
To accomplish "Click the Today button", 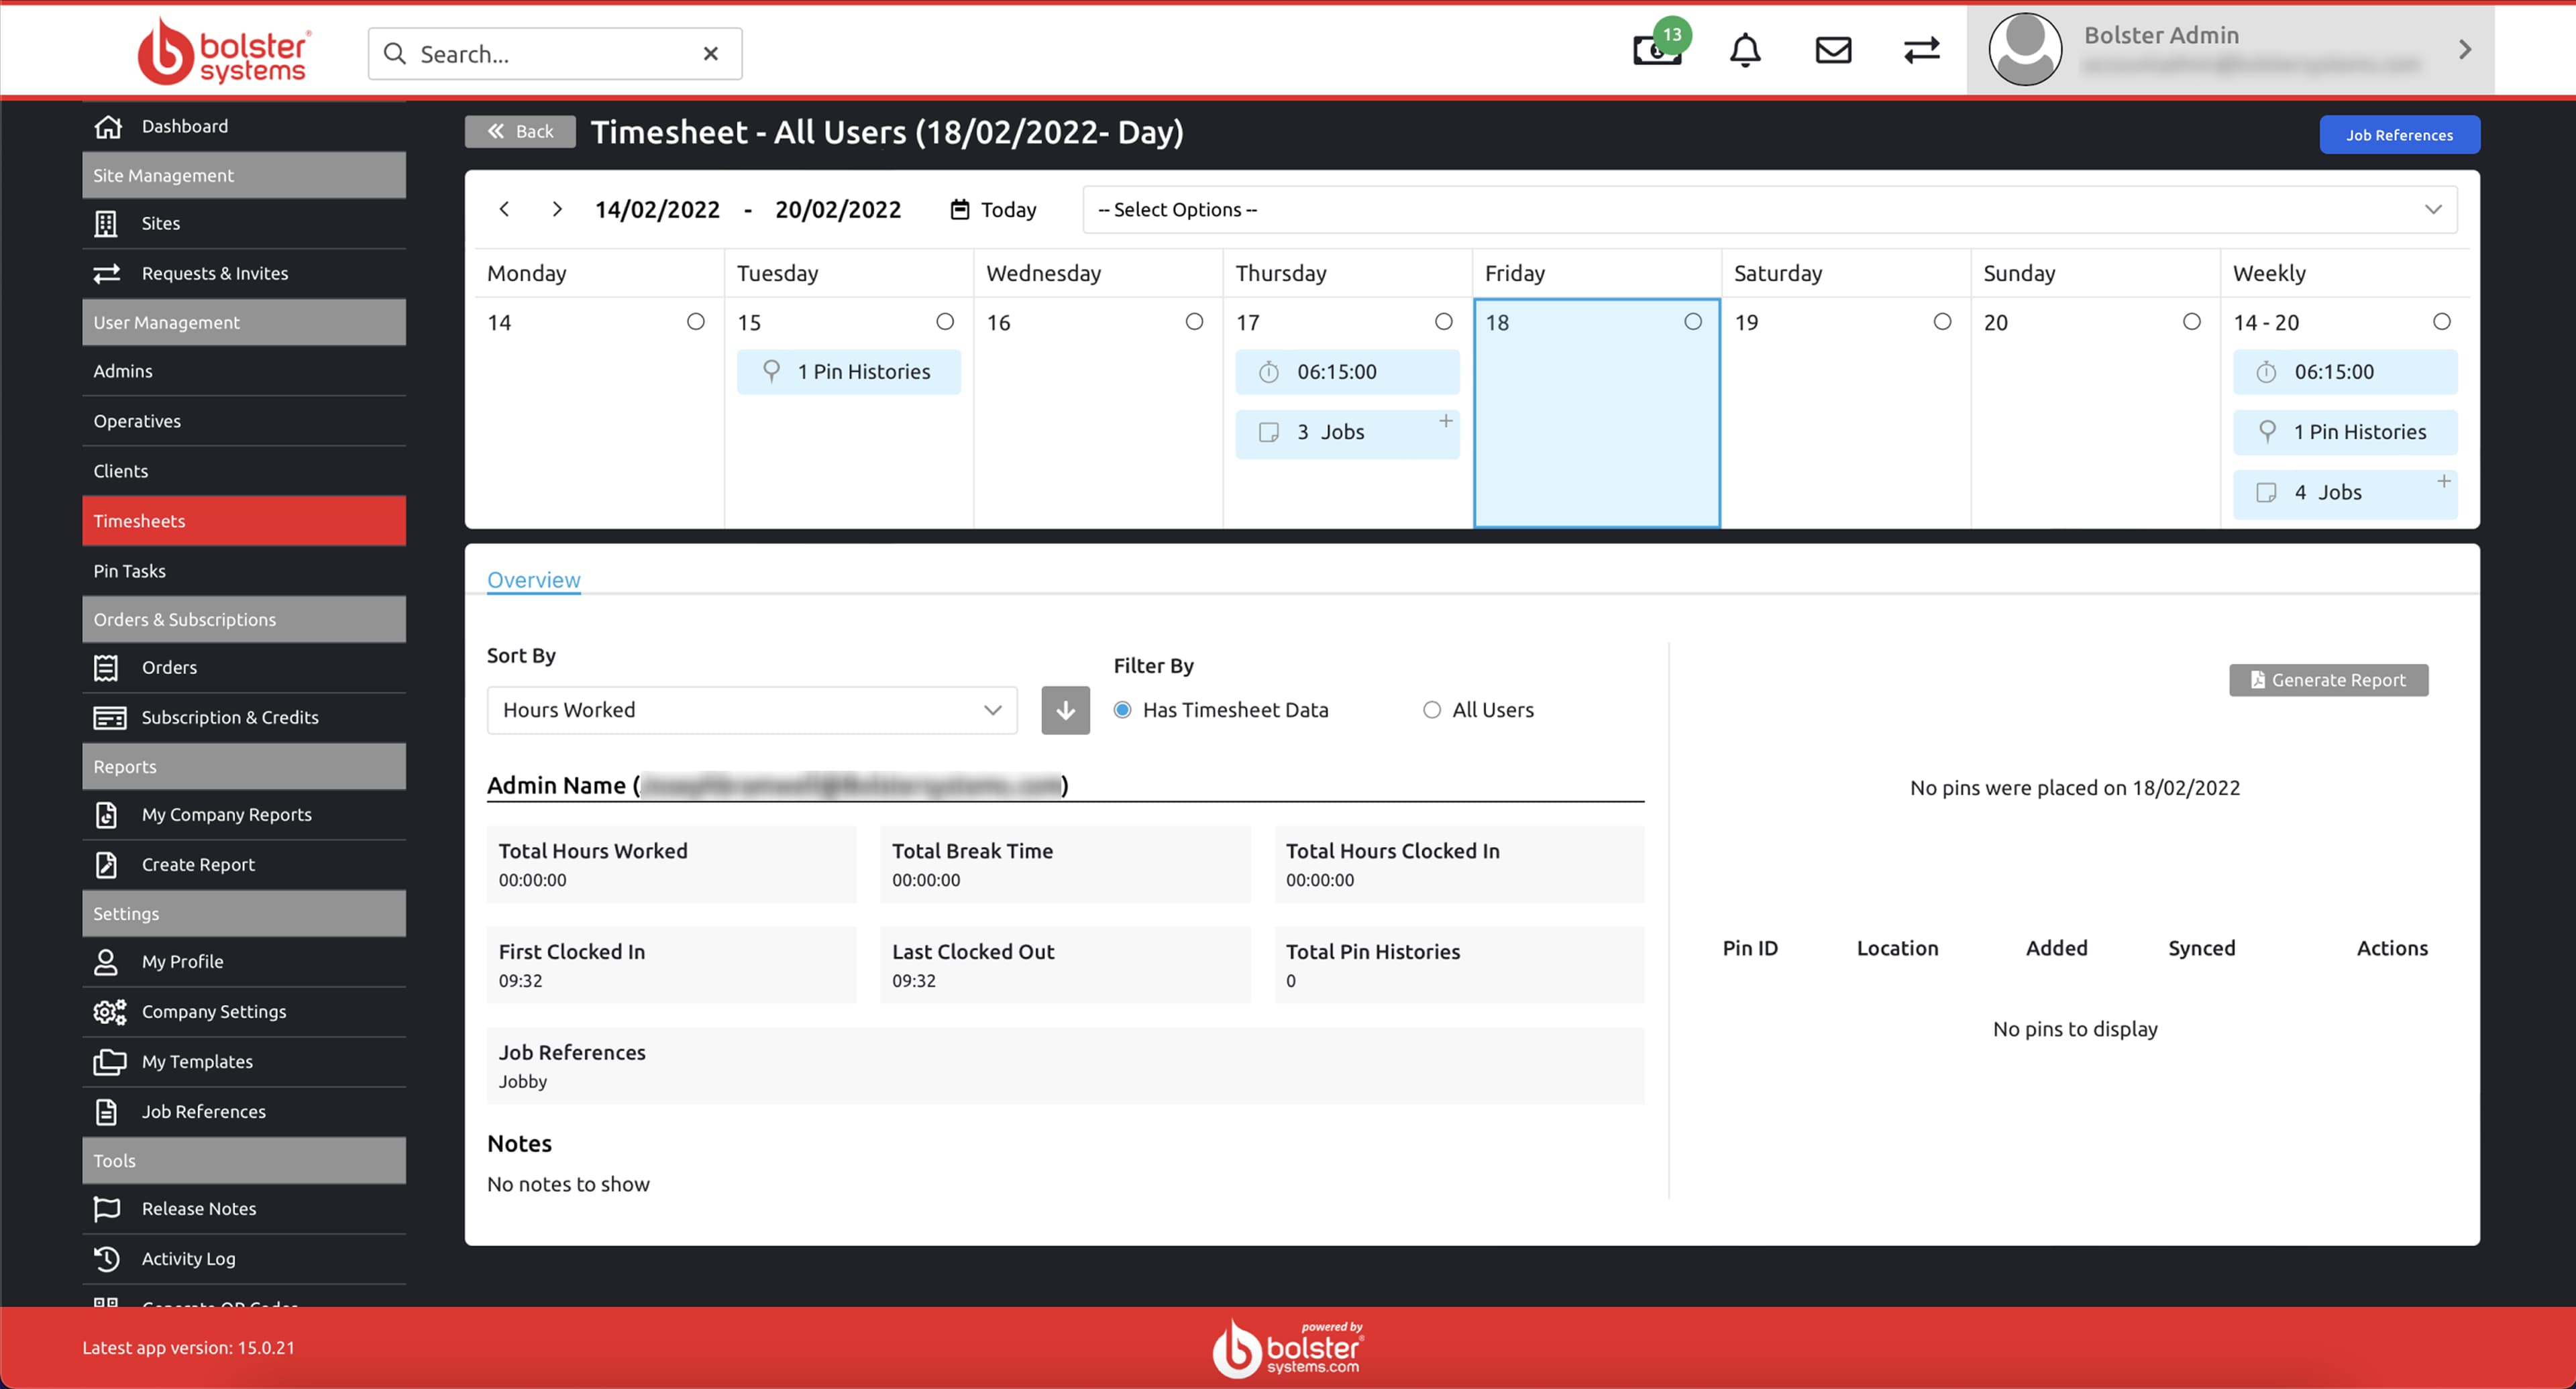I will coord(993,210).
